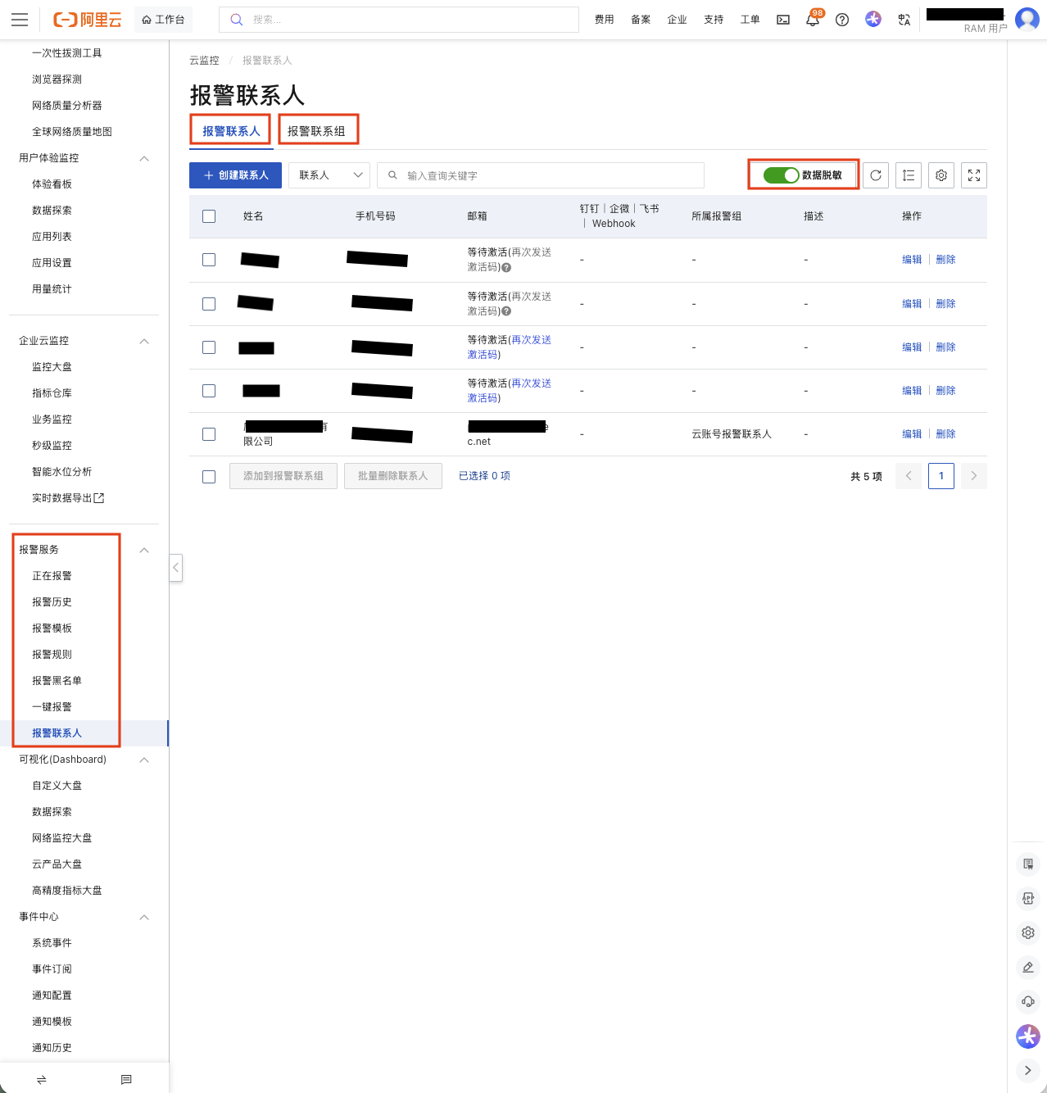1047x1093 pixels.
Task: Open the row density setting icon
Action: (x=909, y=175)
